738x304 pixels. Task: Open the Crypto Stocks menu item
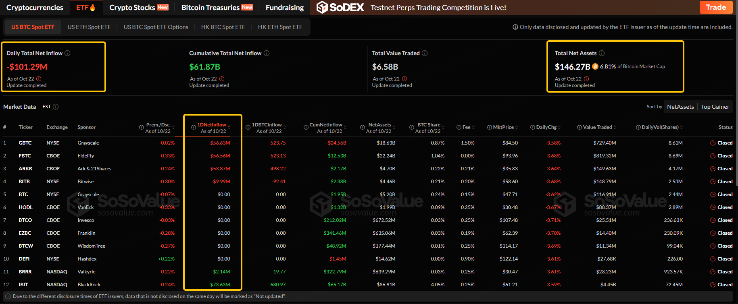pyautogui.click(x=139, y=8)
